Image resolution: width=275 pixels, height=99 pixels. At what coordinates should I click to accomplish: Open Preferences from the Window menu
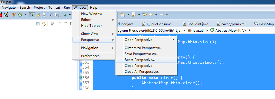pos(94,56)
